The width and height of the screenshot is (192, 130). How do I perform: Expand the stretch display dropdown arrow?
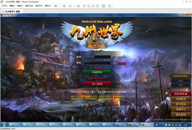112,6
